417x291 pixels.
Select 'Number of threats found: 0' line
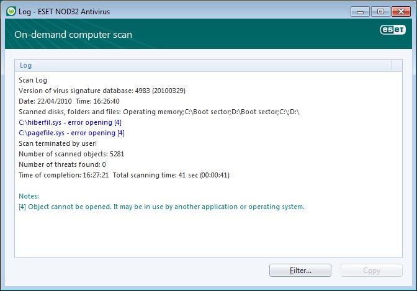pyautogui.click(x=62, y=164)
